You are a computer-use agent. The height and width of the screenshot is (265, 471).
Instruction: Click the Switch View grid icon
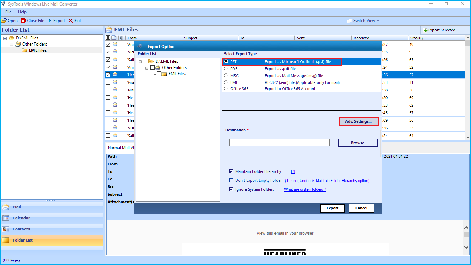click(x=350, y=21)
